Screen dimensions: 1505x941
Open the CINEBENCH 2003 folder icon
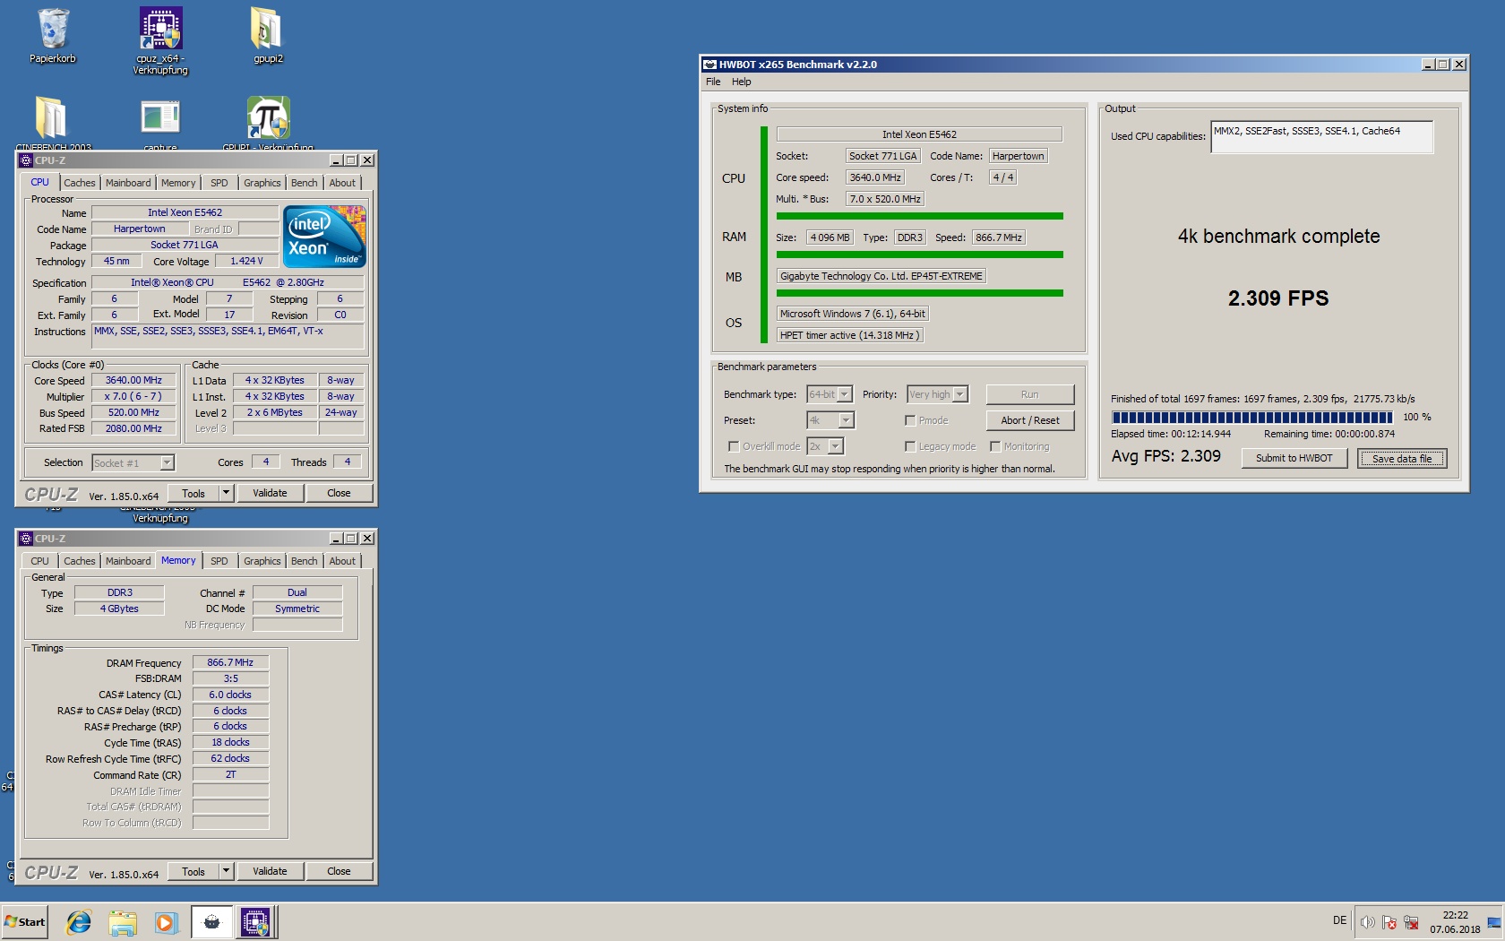click(53, 123)
